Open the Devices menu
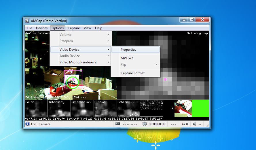 (x=42, y=28)
